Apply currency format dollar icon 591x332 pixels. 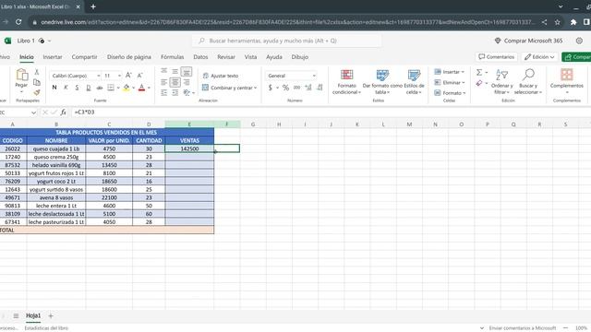[271, 88]
